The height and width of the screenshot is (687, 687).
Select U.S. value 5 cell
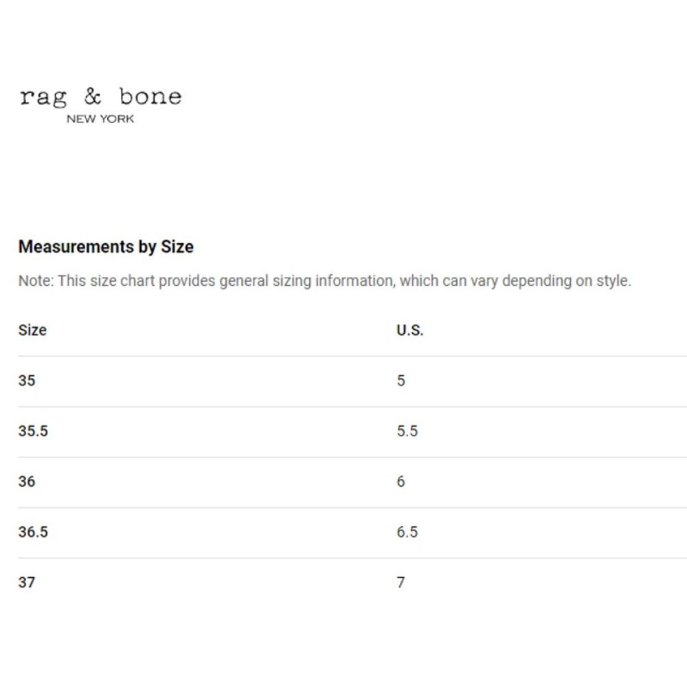click(401, 381)
